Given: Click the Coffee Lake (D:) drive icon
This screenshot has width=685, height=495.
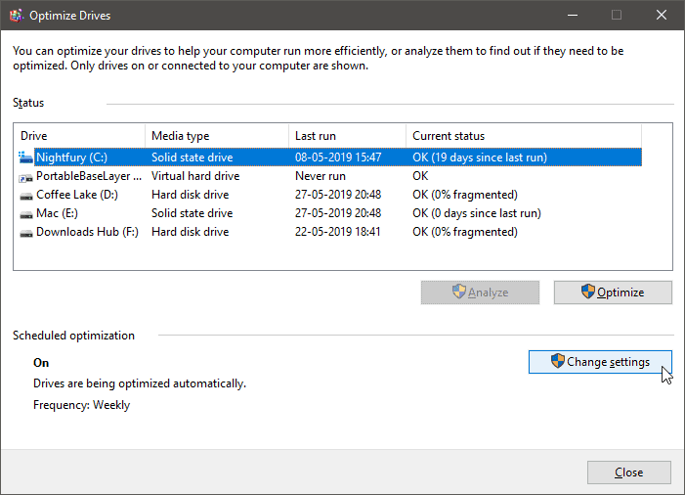Looking at the screenshot, I should pos(26,196).
